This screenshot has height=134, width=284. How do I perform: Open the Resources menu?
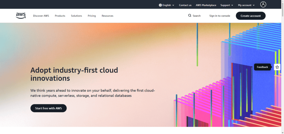point(107,16)
